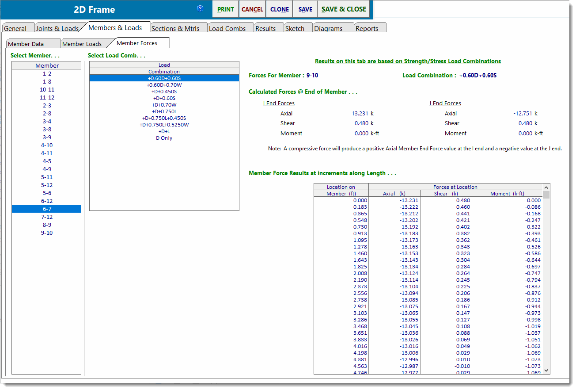Open the Member Loads subtab
This screenshot has width=576, height=390.
pos(82,44)
